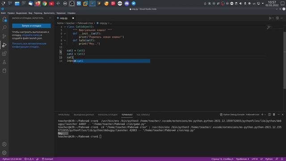Open the system tray expand arrow
Screen dimensions: 286x161
[263, 4]
